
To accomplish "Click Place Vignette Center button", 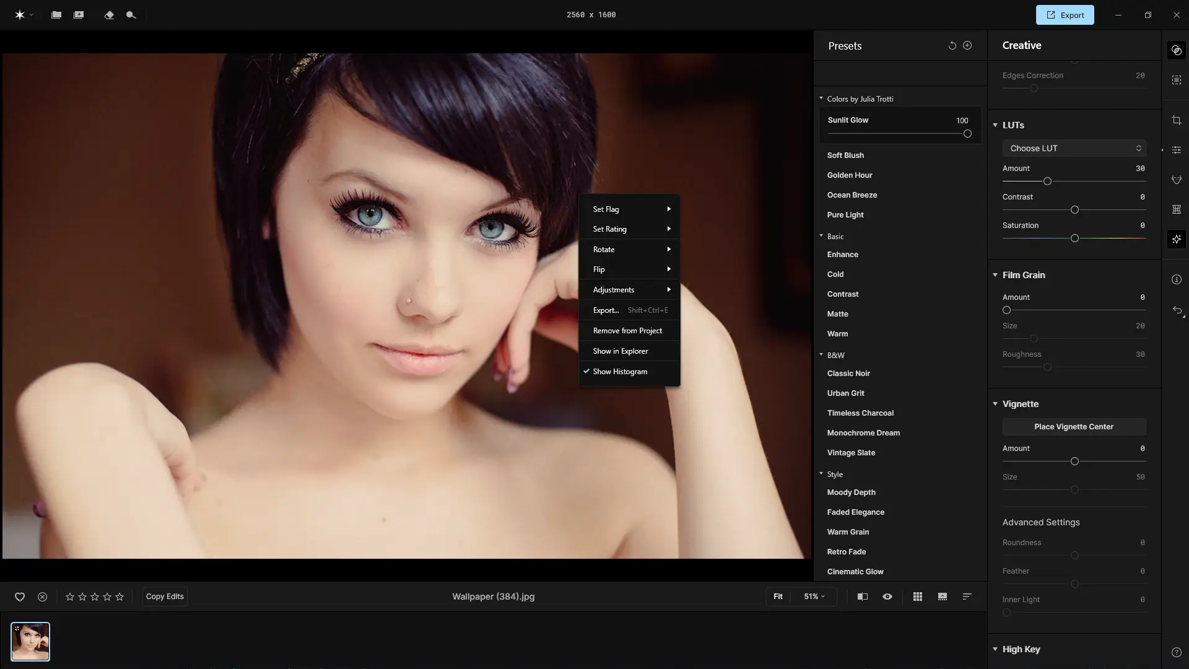I will 1074,427.
